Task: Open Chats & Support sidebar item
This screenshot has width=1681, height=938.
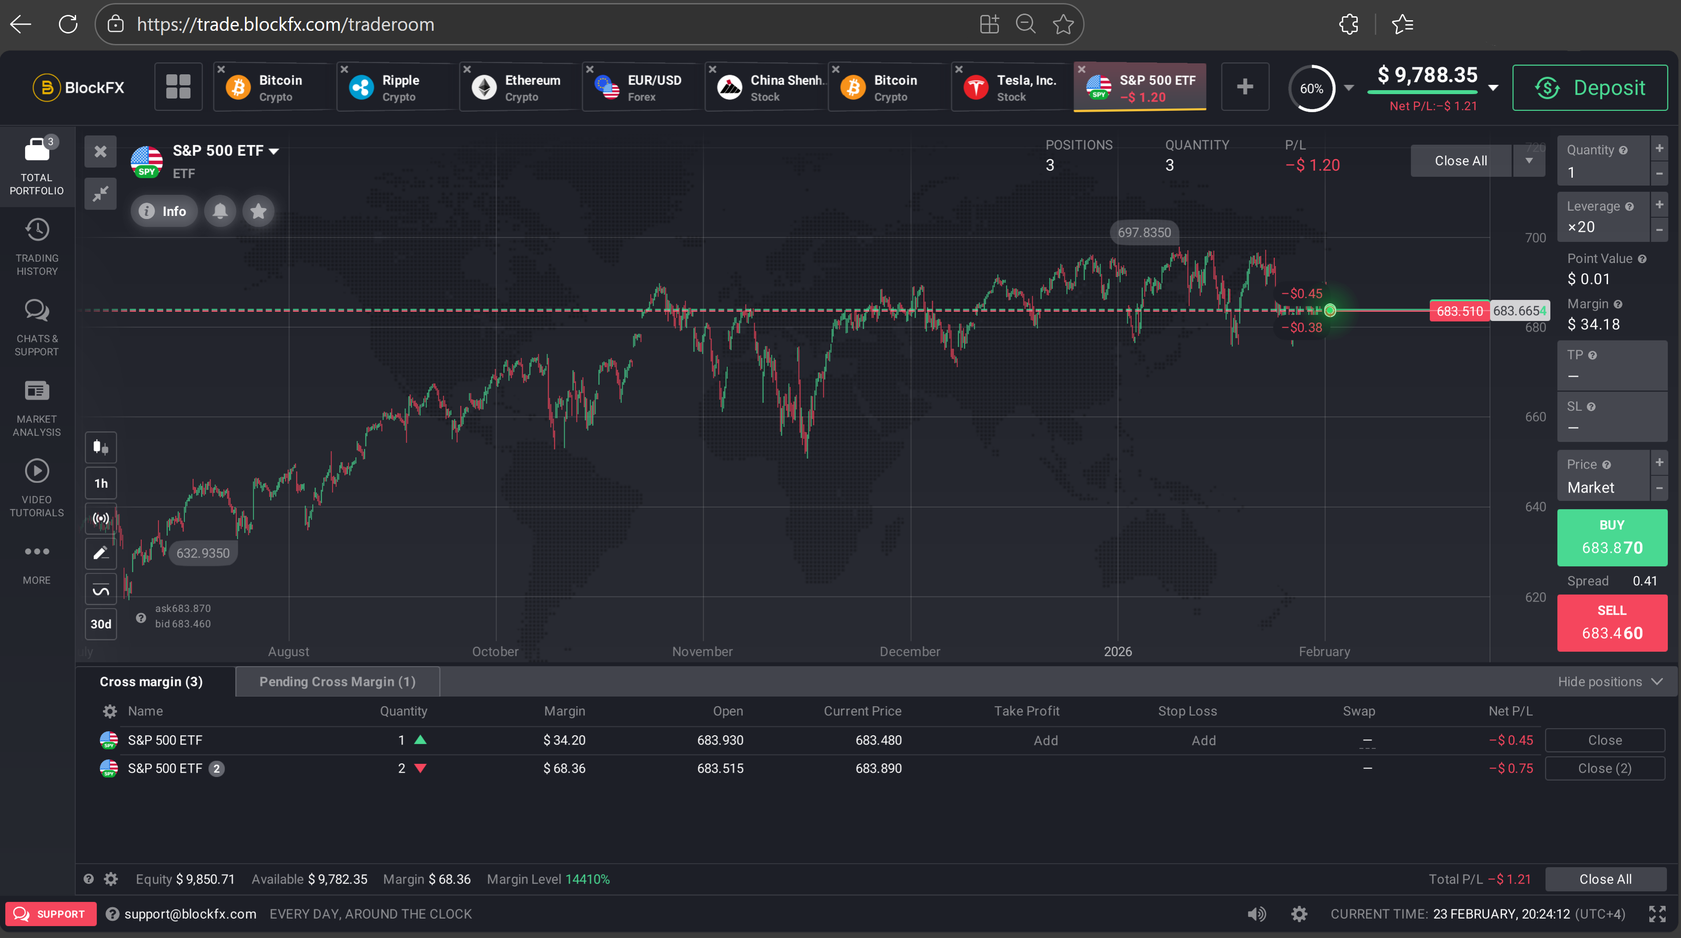Action: click(37, 327)
